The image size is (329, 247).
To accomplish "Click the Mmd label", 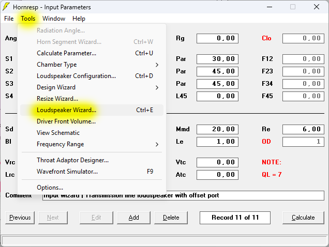I will click(x=183, y=129).
